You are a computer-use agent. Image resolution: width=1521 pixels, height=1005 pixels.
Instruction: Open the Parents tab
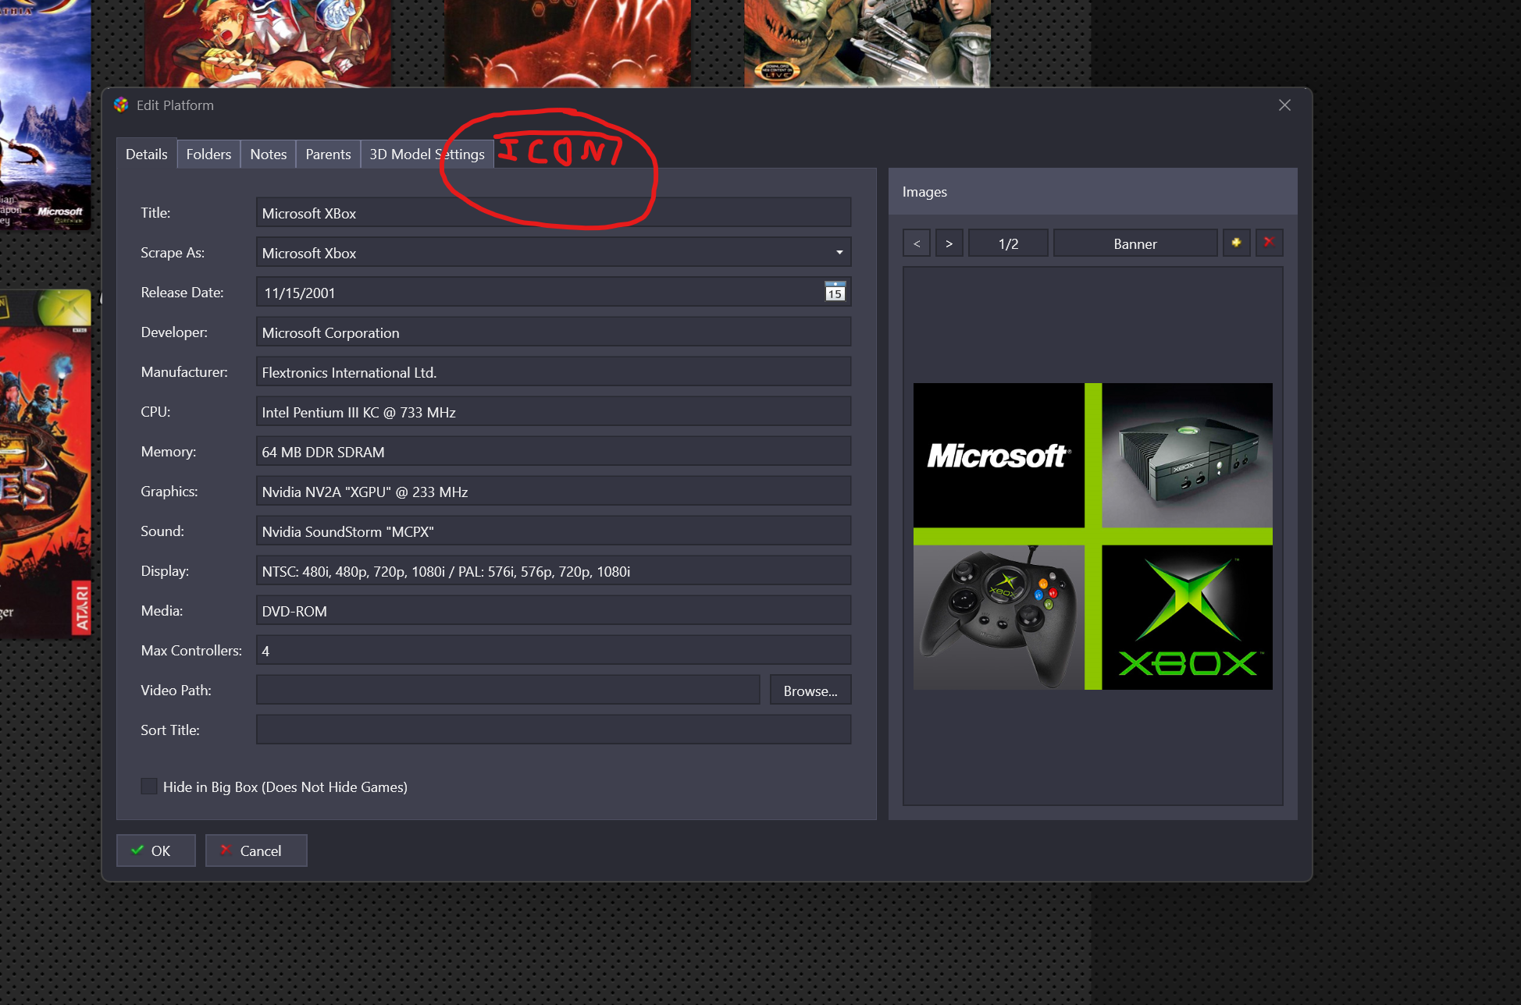pyautogui.click(x=328, y=154)
